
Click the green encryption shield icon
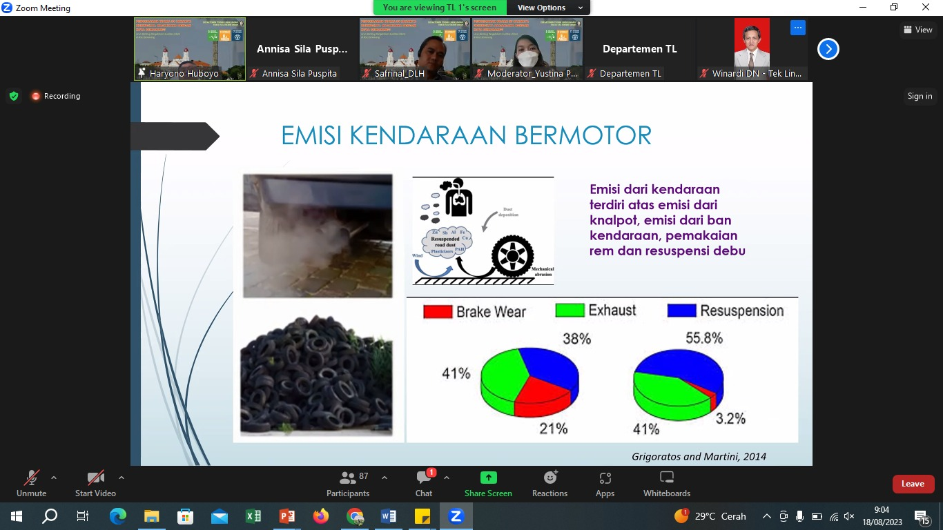[x=14, y=96]
